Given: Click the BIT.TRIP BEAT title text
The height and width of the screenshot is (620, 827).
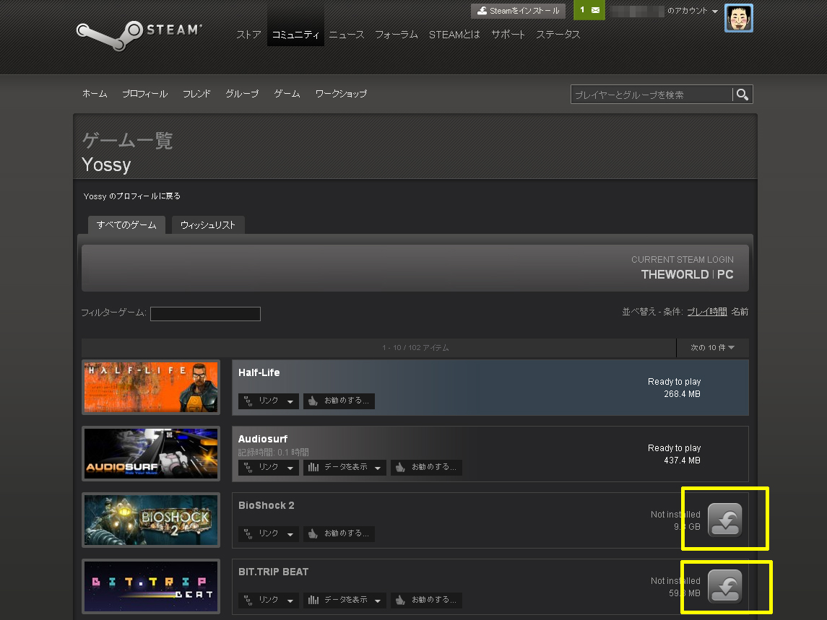Looking at the screenshot, I should (x=273, y=572).
